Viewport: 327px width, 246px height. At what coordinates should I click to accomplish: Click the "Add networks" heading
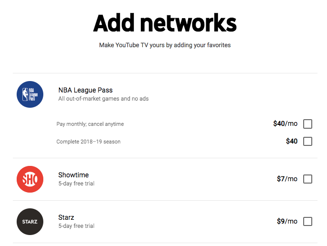(165, 23)
